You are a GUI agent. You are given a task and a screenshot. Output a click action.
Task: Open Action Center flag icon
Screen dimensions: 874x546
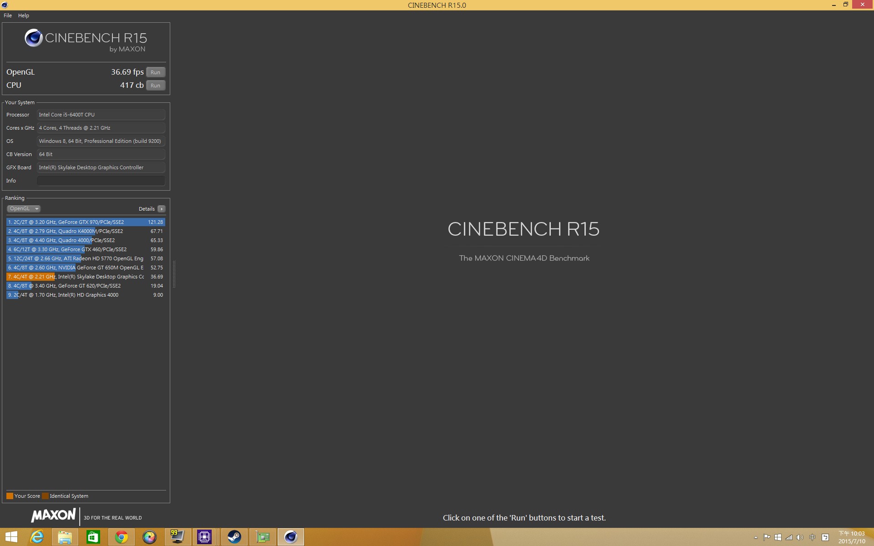pos(767,537)
